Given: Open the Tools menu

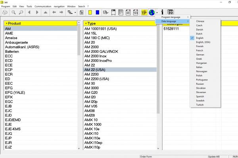Looking at the screenshot, I should (29, 6).
